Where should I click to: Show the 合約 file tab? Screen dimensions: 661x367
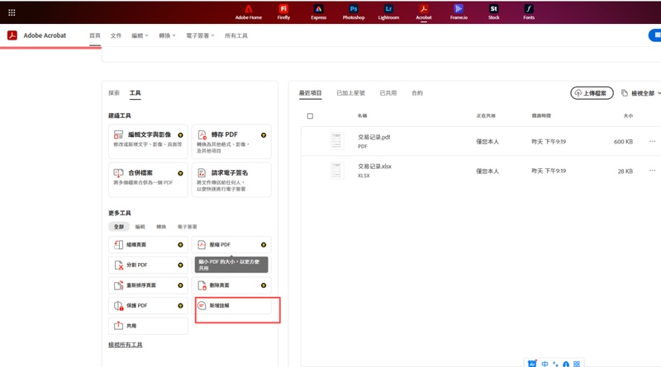coord(417,93)
